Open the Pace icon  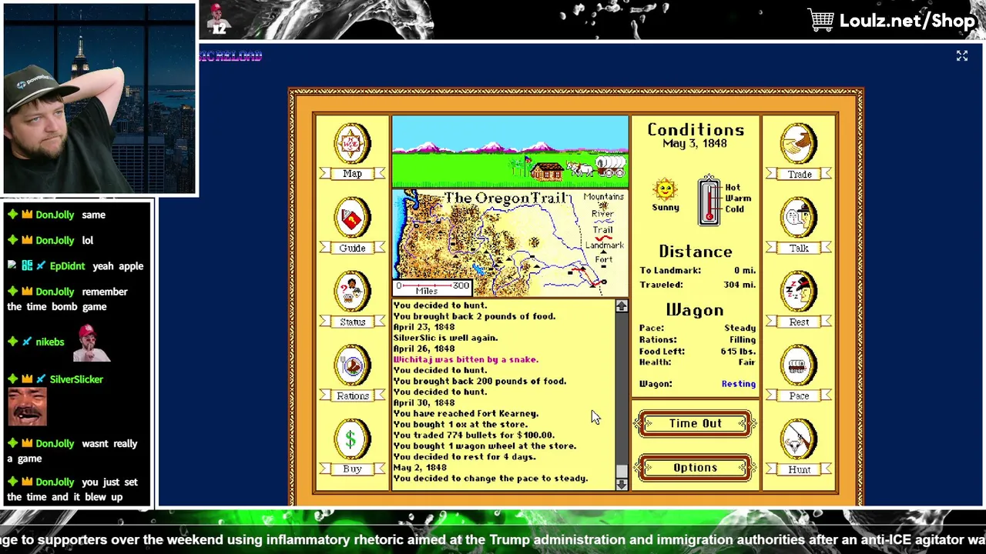(x=799, y=365)
